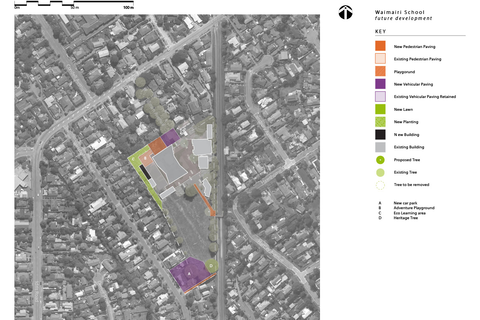The image size is (480, 320).
Task: Click the Proposed Tree symbol in the key
Action: [x=380, y=160]
